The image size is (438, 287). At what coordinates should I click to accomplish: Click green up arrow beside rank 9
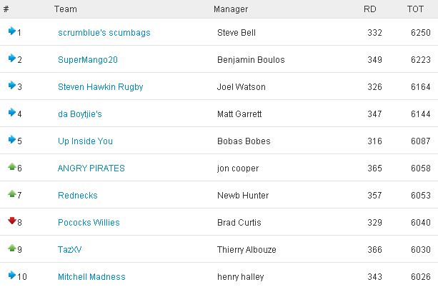(x=12, y=248)
